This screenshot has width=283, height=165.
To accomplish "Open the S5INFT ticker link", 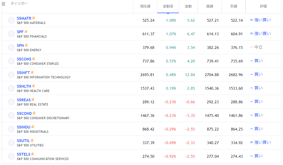I will click(x=24, y=73).
